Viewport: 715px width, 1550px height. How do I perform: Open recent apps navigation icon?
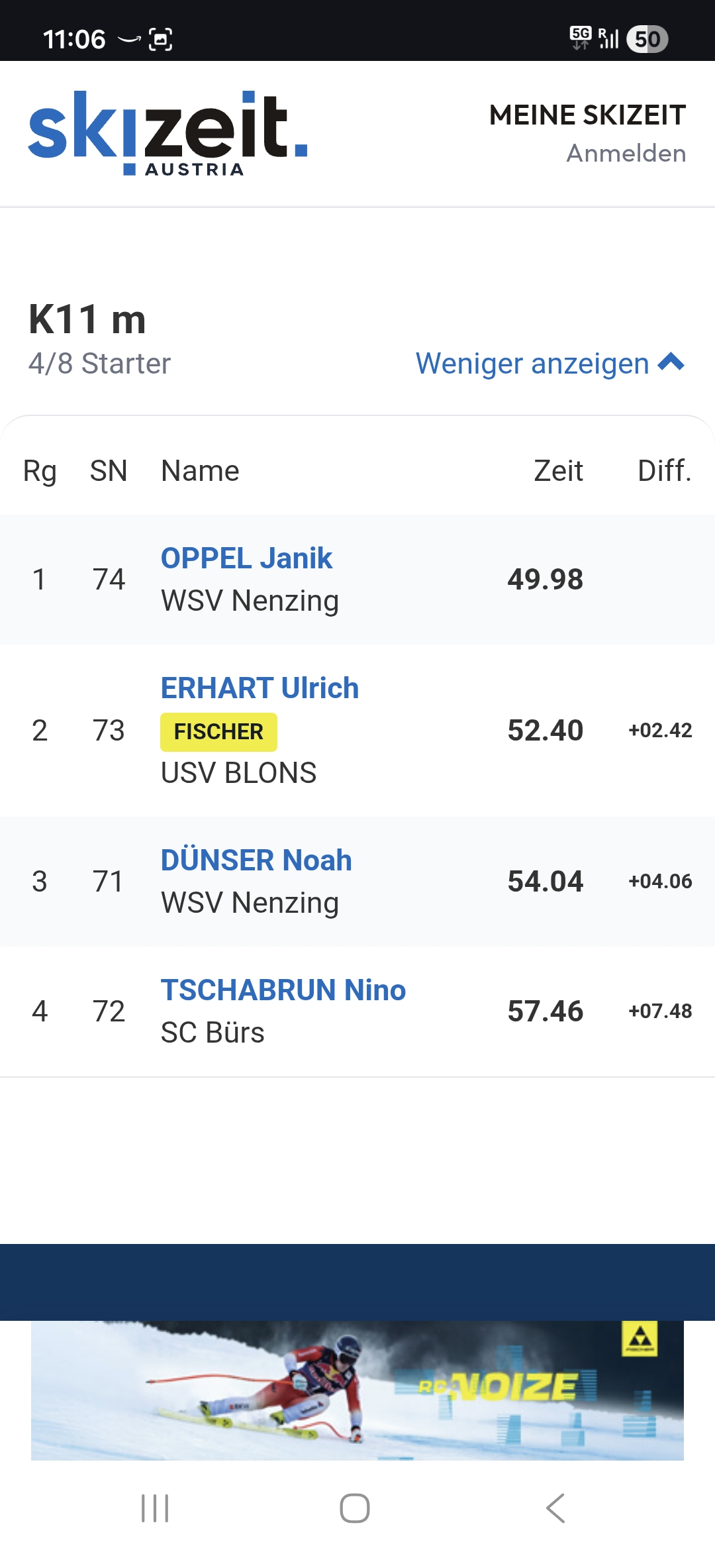point(155,1508)
